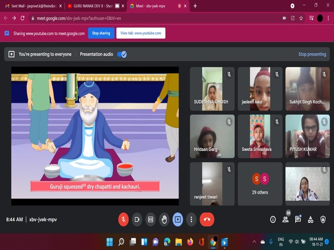Open File Explorer from taskbar
This screenshot has width=334, height=250.
[178, 242]
